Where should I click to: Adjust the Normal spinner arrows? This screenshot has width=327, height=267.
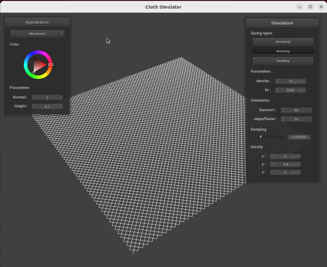pyautogui.click(x=34, y=97)
